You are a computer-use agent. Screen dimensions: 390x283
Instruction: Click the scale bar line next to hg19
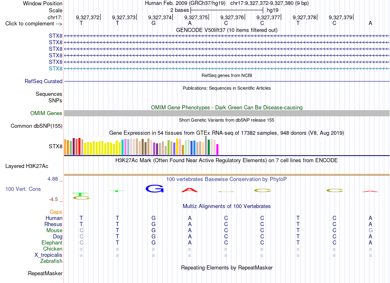pos(227,10)
